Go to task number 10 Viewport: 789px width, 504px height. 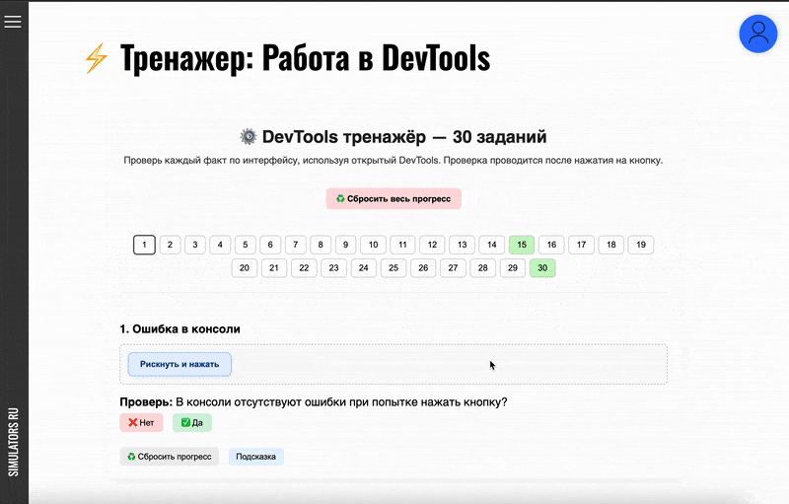374,245
